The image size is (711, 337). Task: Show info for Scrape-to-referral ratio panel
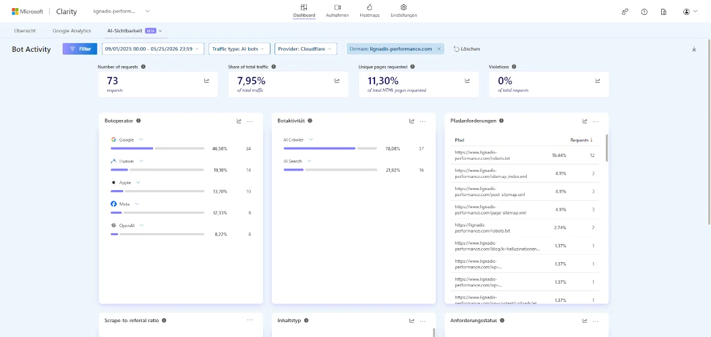click(164, 320)
